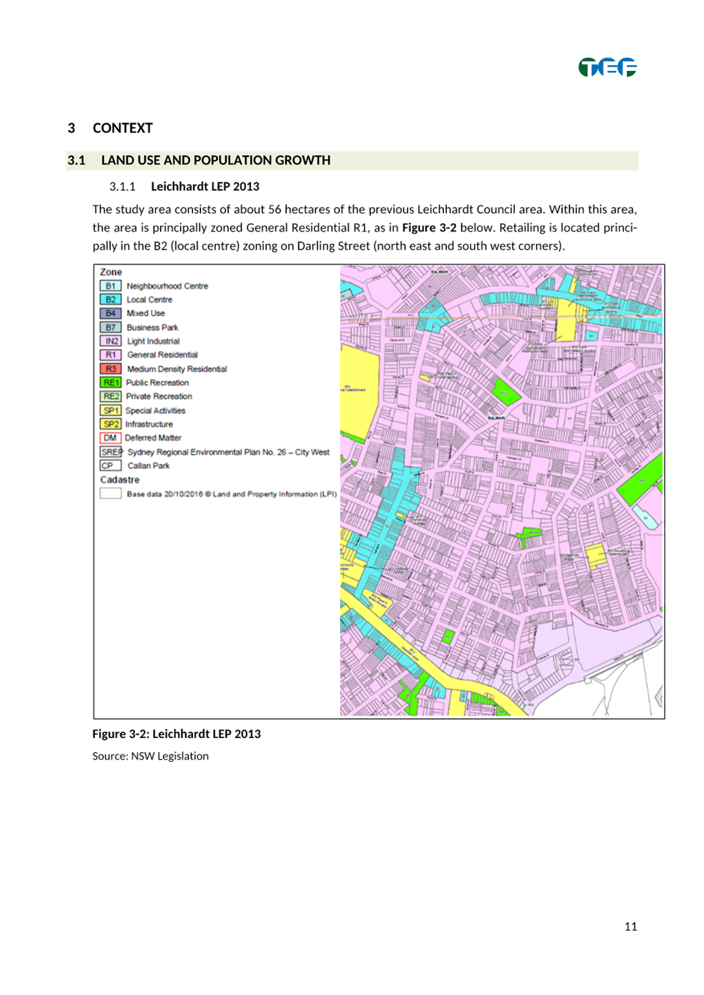Click the SREP legend swatch
The image size is (704, 995).
point(111,451)
